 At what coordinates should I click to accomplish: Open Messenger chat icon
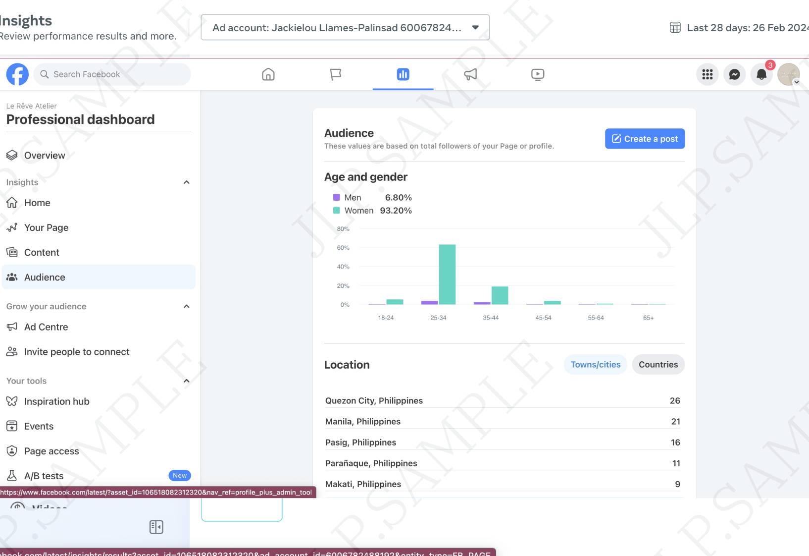coord(735,74)
